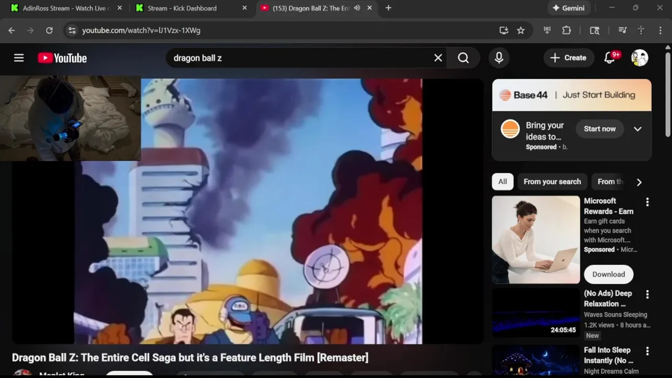Run search with the magnifier button
This screenshot has height=378, width=672.
tap(463, 58)
